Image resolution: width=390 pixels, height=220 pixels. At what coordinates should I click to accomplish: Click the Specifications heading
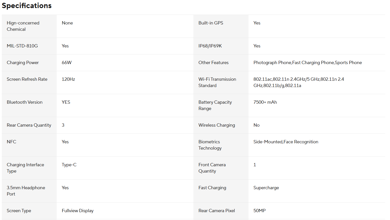point(27,6)
